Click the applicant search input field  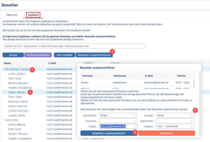pos(75,46)
